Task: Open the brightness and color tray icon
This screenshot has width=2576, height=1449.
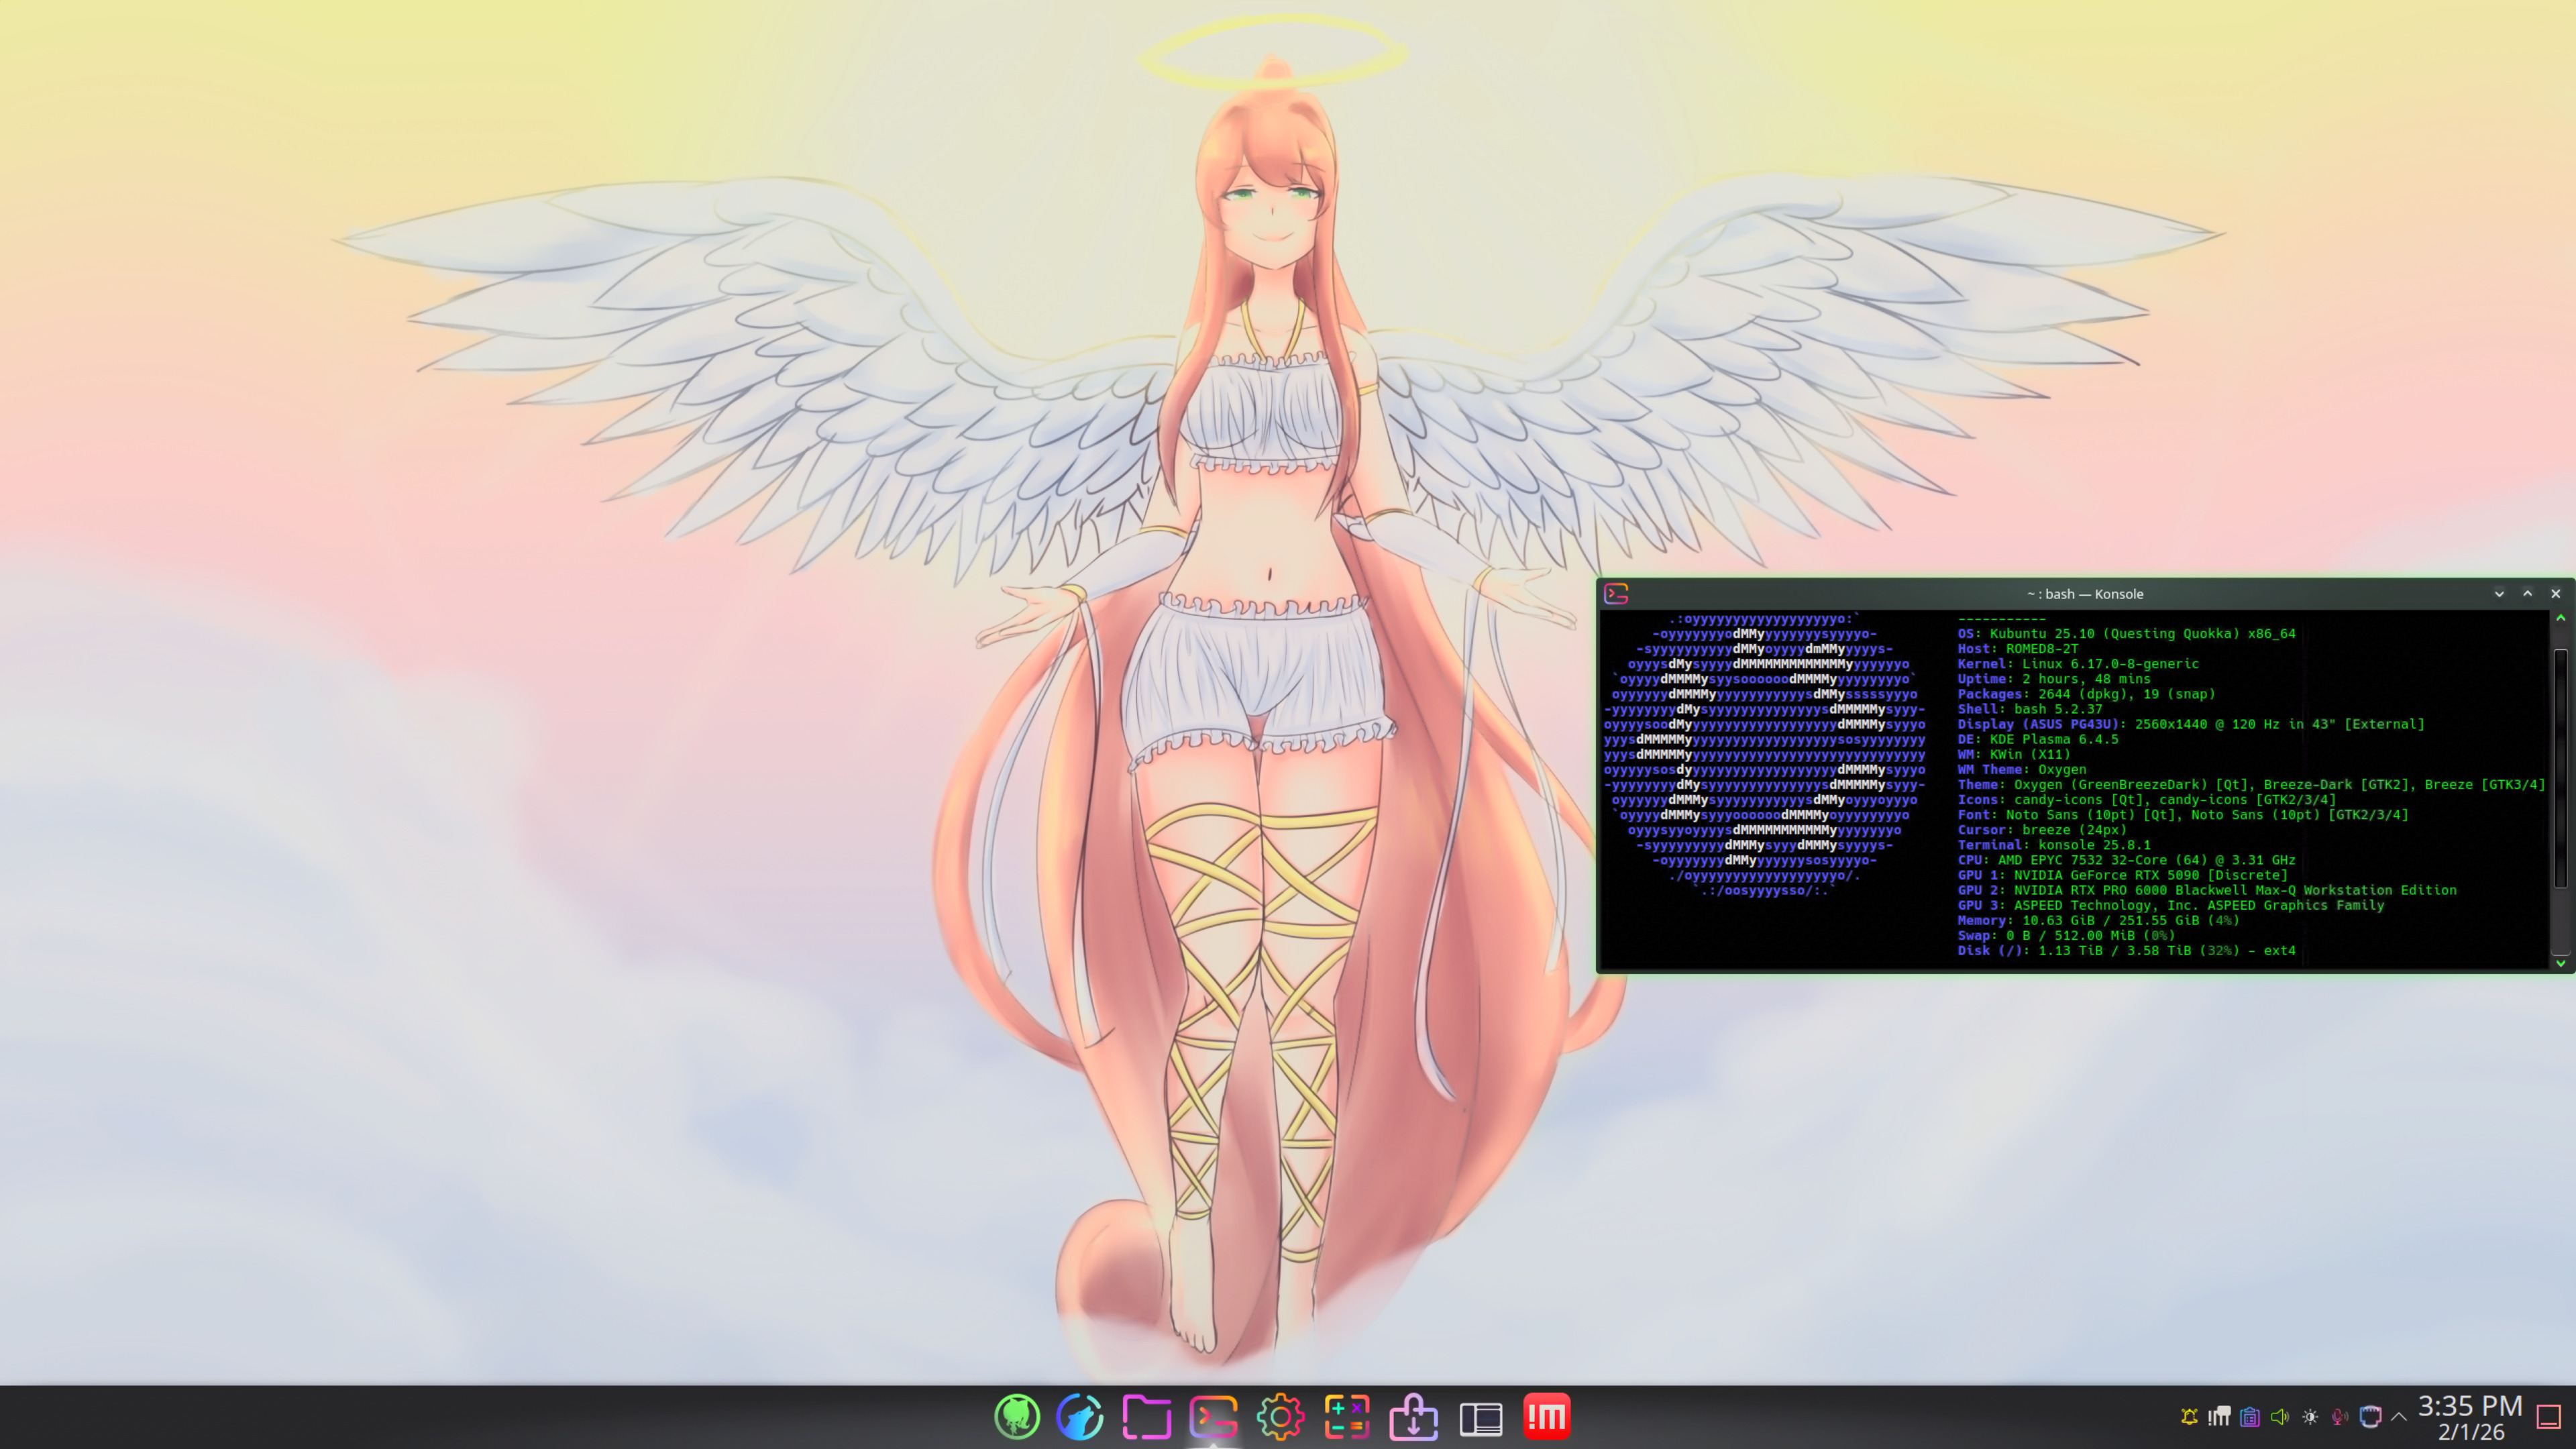Action: click(x=2310, y=1416)
